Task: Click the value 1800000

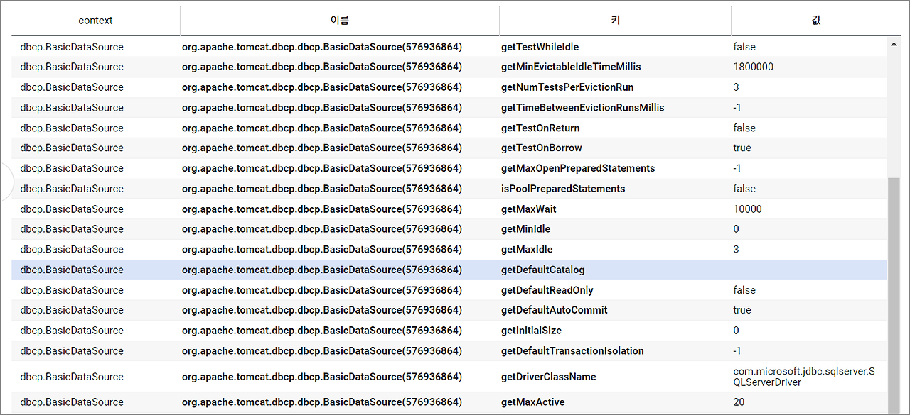Action: 753,67
